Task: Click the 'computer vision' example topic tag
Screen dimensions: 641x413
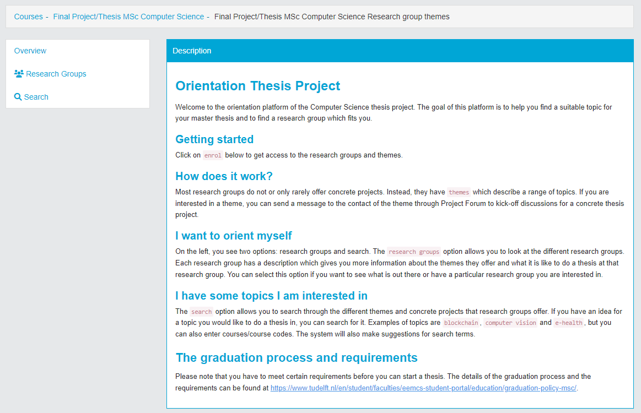Action: pos(510,323)
